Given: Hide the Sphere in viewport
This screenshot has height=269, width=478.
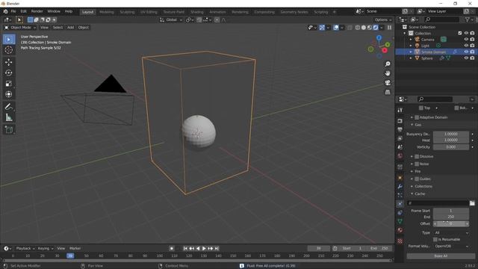Looking at the screenshot, I should point(466,58).
